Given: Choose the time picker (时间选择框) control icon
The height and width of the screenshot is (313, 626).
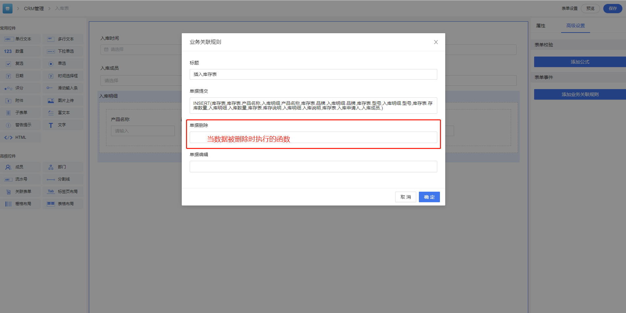Looking at the screenshot, I should (x=51, y=76).
